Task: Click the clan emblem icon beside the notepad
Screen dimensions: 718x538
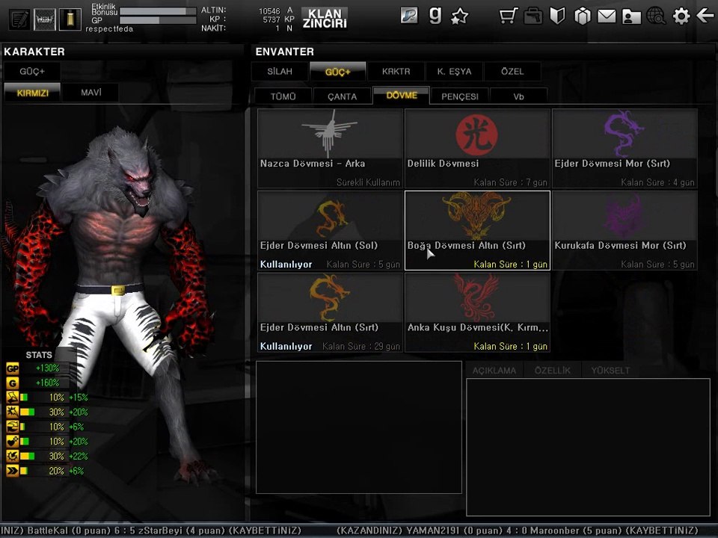Action: coord(44,19)
